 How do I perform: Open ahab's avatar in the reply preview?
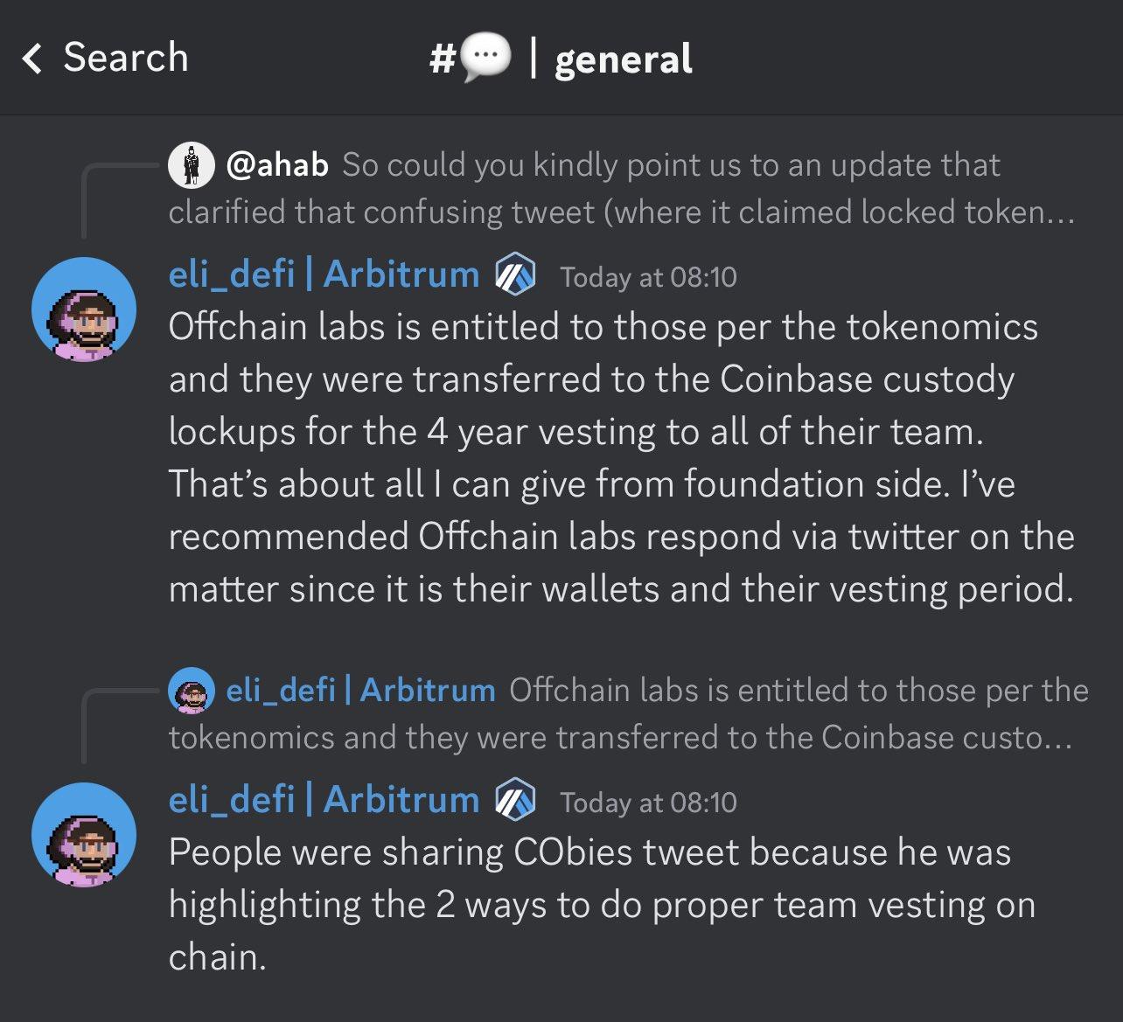192,165
